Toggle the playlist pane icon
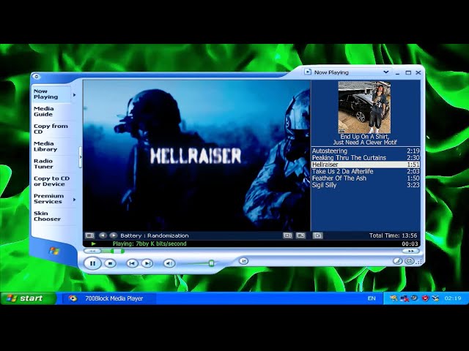 coord(317,235)
